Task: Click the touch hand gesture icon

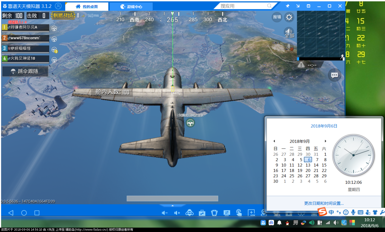Action: pos(239,213)
